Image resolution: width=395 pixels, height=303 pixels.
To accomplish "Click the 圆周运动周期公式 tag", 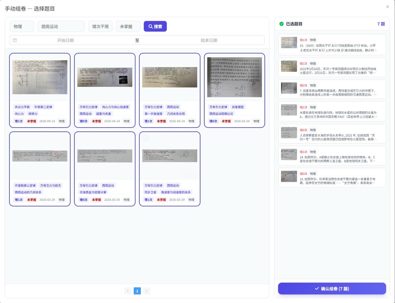I will [x=221, y=114].
